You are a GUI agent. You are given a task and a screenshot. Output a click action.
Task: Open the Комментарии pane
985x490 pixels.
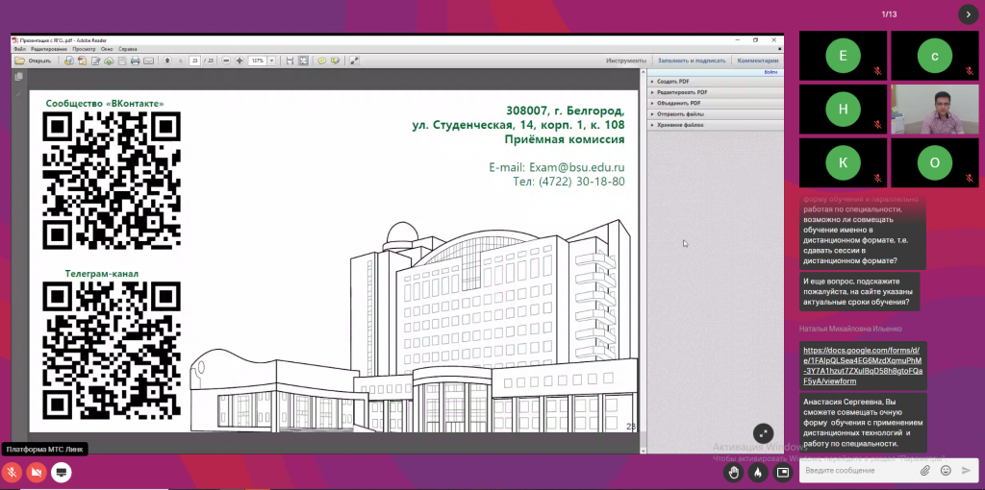click(758, 61)
